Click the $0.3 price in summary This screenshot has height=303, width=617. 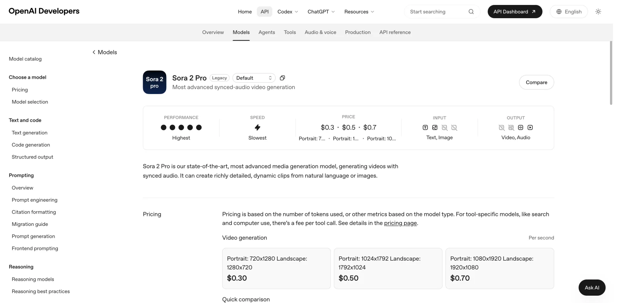pyautogui.click(x=327, y=128)
